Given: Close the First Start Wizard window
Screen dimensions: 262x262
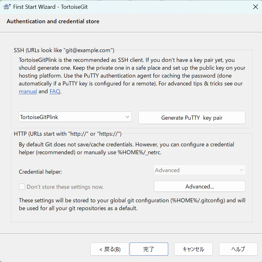Looking at the screenshot, I should click(x=255, y=7).
